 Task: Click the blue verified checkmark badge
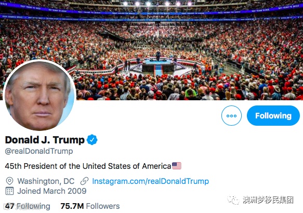click(x=92, y=140)
